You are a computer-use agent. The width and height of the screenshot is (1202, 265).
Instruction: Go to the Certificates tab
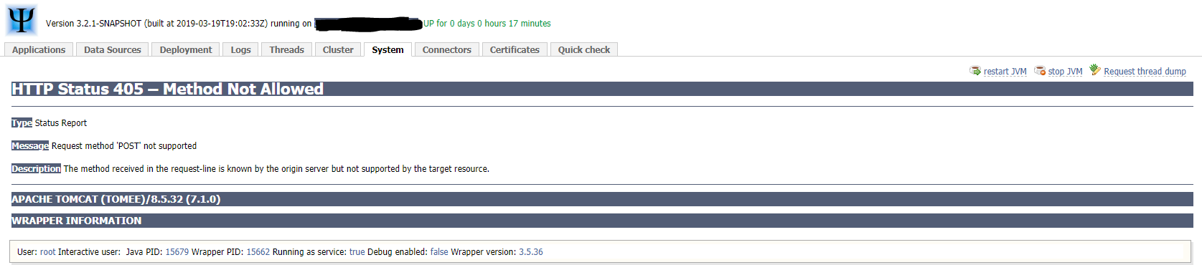click(x=515, y=49)
